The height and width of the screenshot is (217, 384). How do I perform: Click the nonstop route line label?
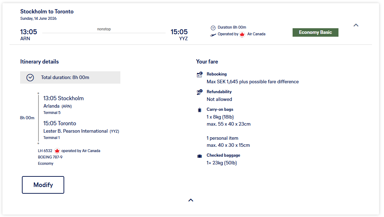[x=104, y=29]
